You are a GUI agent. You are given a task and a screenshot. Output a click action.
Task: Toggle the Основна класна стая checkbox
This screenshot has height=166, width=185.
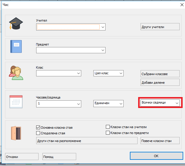[38, 127]
